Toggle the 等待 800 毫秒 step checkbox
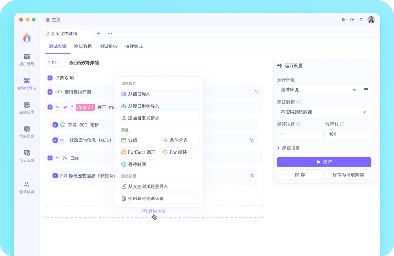 pos(55,125)
